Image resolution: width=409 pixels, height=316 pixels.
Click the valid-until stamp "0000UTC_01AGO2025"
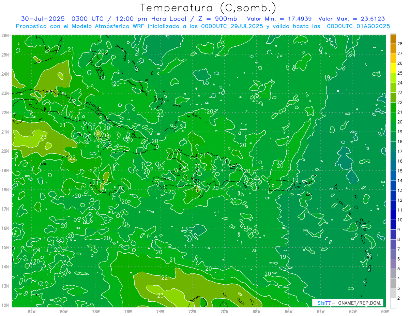tap(359, 26)
